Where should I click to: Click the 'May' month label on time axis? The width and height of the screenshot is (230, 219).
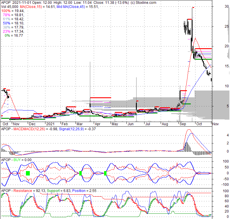pos(115,124)
